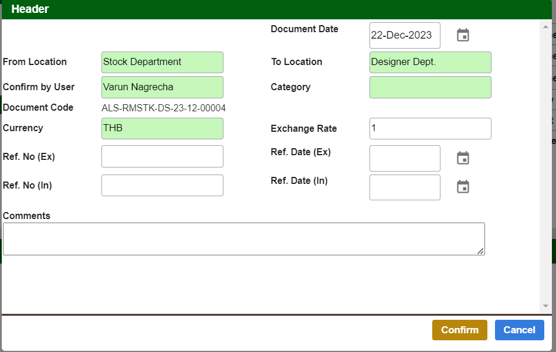This screenshot has height=352, width=556.
Task: Open the Document Date calendar picker
Action: click(463, 35)
